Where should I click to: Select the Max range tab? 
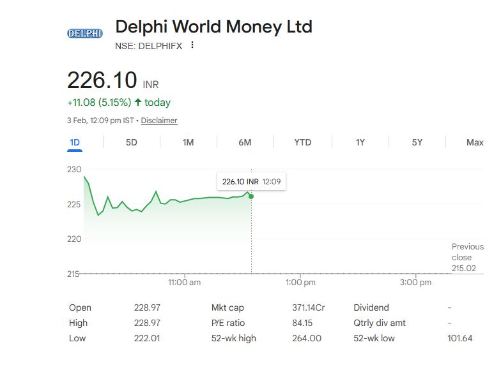[x=475, y=142]
